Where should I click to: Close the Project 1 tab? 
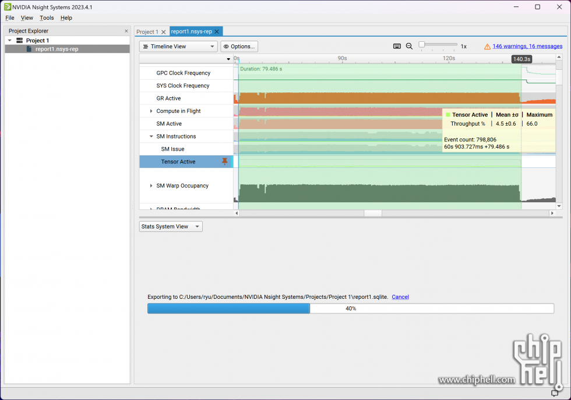[164, 32]
